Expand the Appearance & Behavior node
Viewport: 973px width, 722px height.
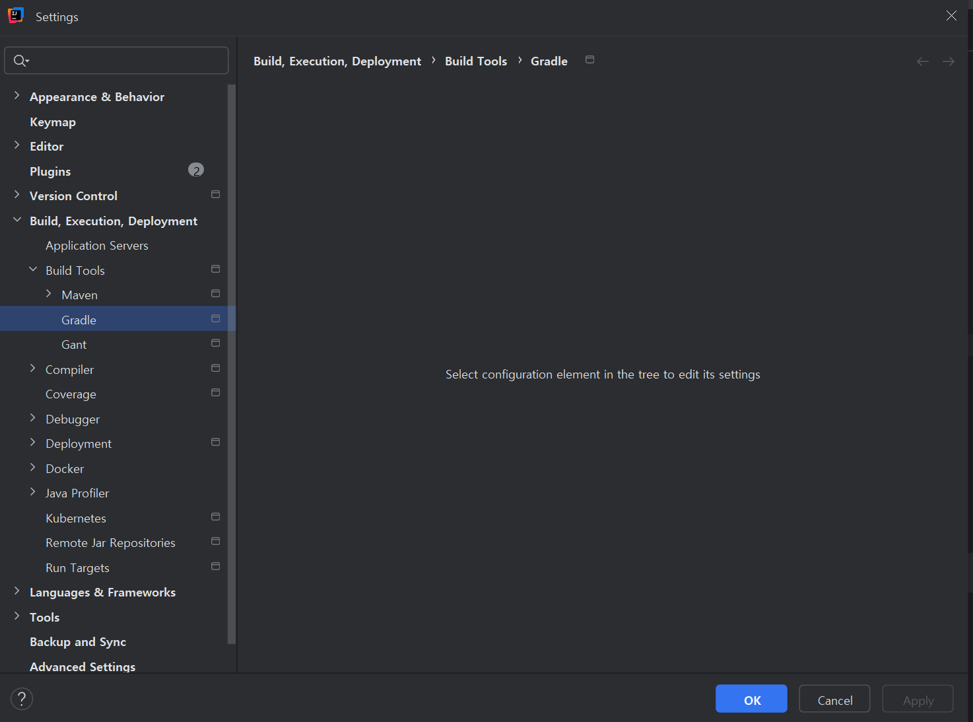pos(17,96)
